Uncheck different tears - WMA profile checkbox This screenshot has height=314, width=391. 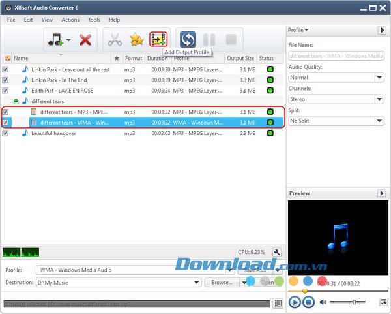(5, 123)
